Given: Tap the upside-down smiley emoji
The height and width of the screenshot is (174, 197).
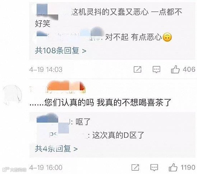Looking at the screenshot, I should (x=167, y=37).
